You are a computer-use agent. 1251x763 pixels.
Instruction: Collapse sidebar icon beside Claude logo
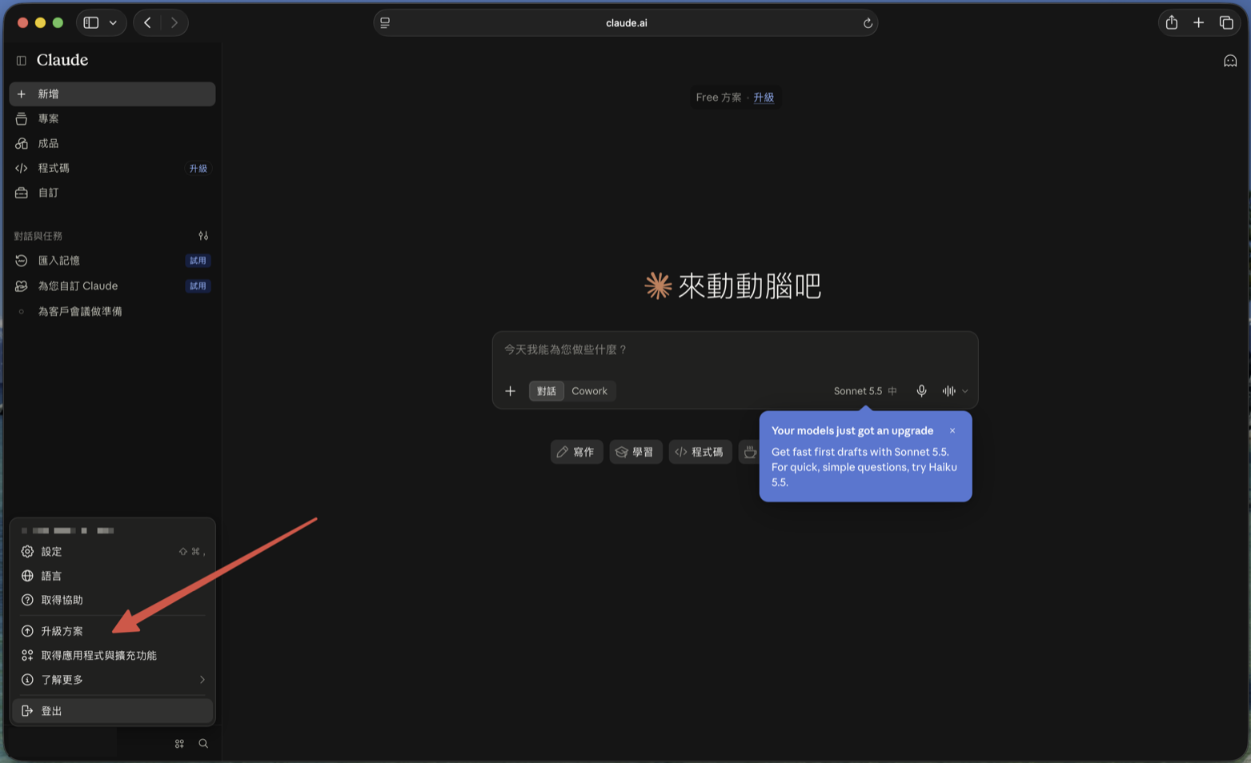[22, 61]
